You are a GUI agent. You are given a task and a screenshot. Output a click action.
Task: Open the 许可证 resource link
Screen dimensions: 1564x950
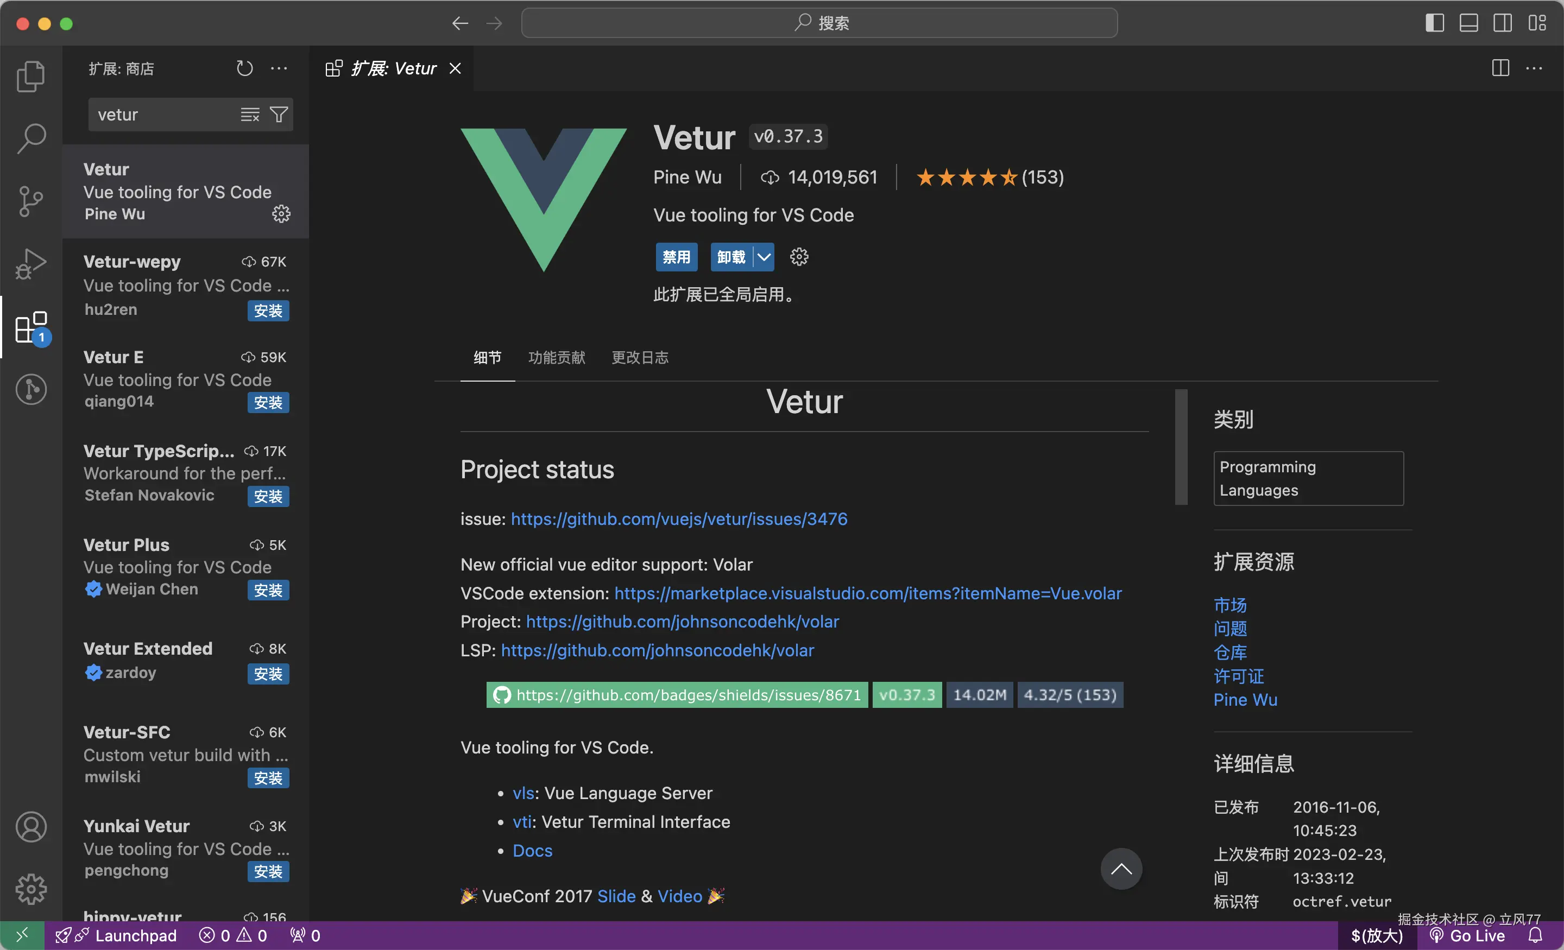click(1238, 676)
